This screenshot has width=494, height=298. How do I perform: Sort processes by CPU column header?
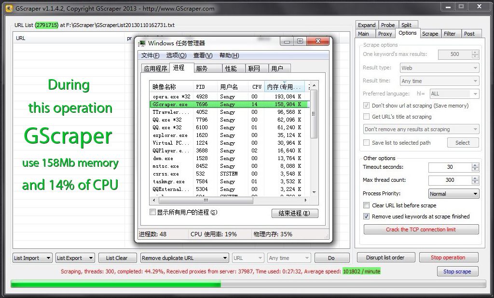(x=257, y=87)
